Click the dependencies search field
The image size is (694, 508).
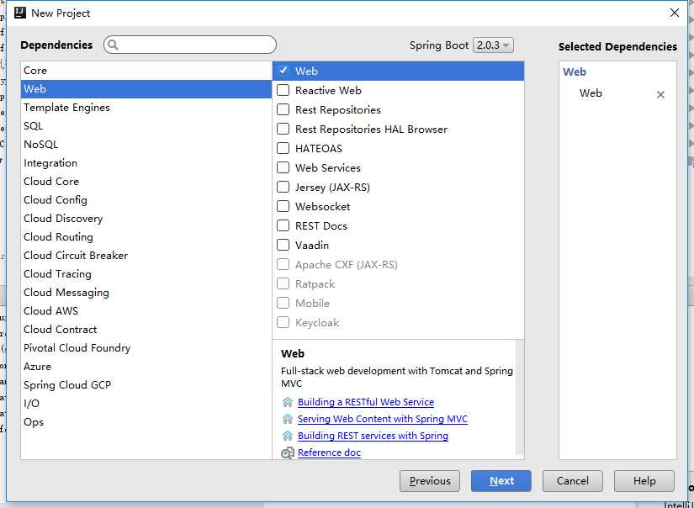190,45
